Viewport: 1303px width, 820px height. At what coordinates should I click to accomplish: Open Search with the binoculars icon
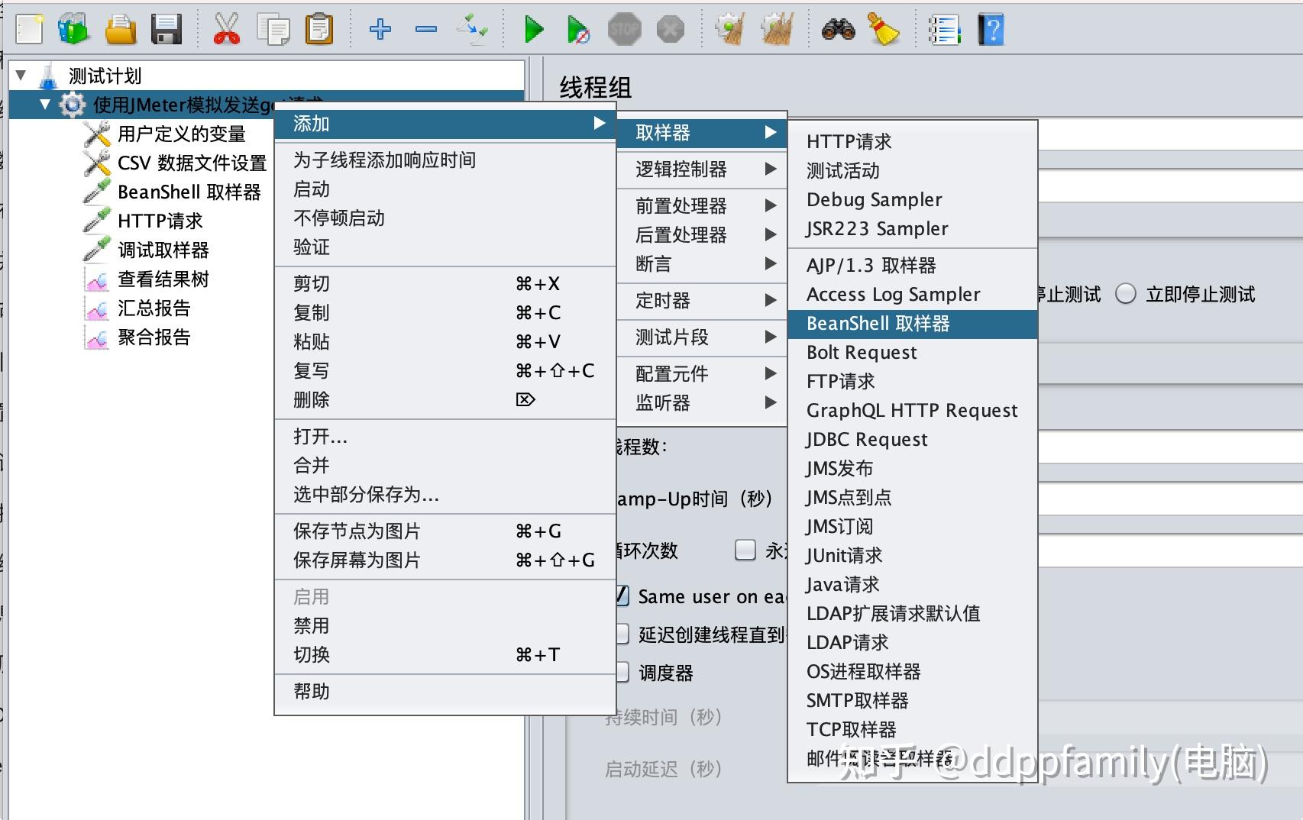(x=839, y=29)
